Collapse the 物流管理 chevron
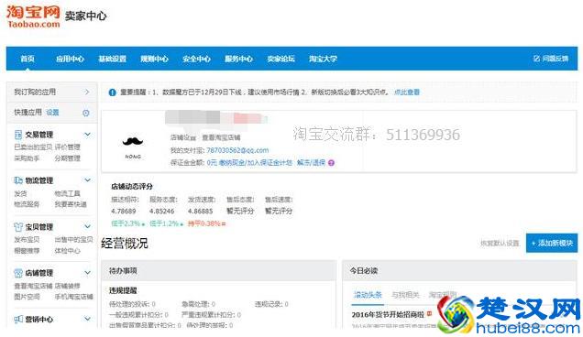Viewport: 583px width, 337px height. pos(87,180)
